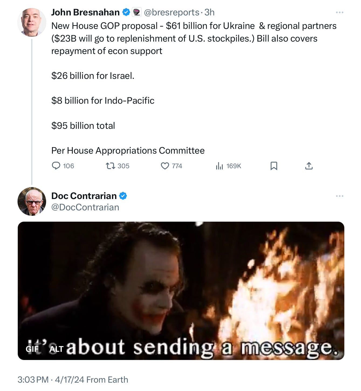Visit the @DocContrarian handle

[x=85, y=207]
